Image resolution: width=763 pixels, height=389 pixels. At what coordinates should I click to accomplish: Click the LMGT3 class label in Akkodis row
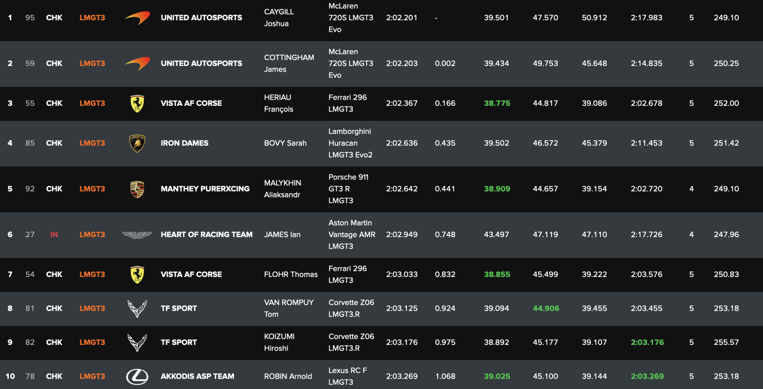click(92, 376)
